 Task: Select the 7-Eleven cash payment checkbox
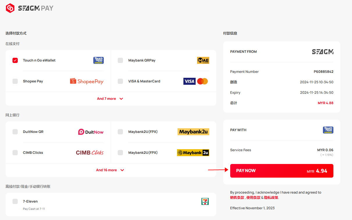click(x=15, y=201)
